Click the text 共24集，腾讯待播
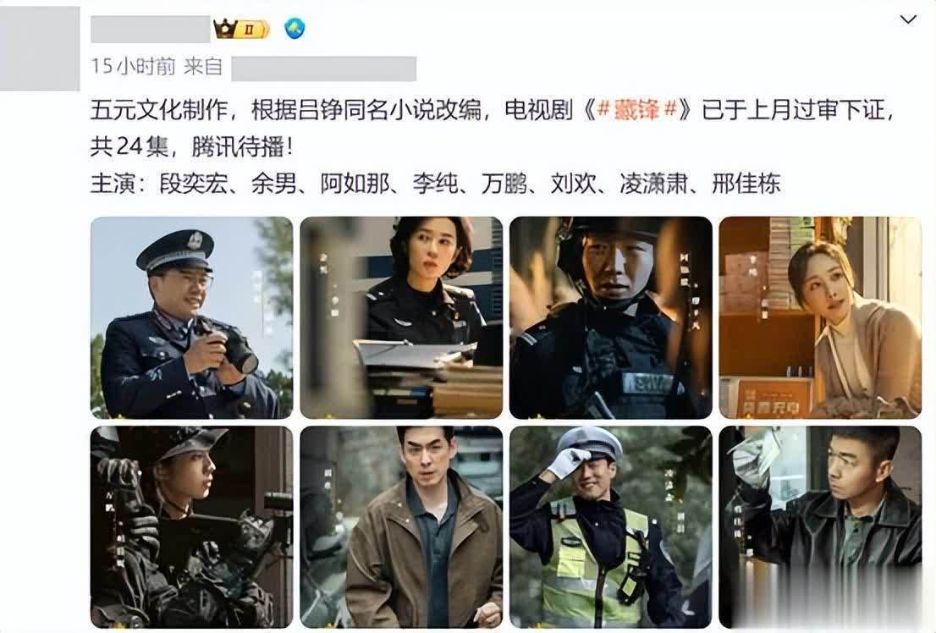Image resolution: width=936 pixels, height=633 pixels. pyautogui.click(x=191, y=147)
